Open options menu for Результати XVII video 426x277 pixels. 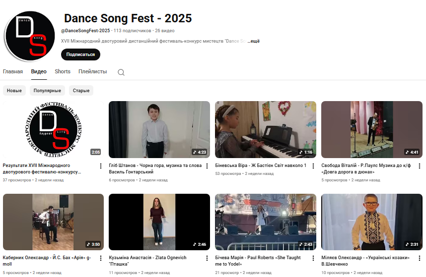pyautogui.click(x=100, y=166)
